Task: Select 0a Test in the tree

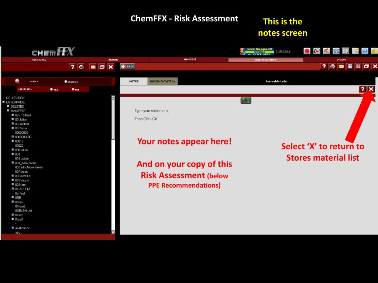Action: [20, 193]
